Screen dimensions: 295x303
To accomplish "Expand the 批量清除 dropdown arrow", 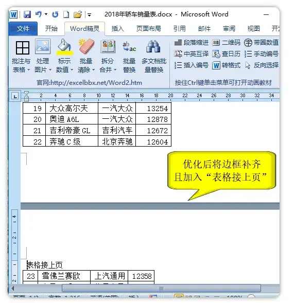I will click(x=94, y=69).
